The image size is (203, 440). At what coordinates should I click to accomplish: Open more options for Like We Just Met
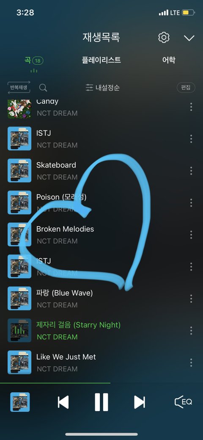click(191, 363)
